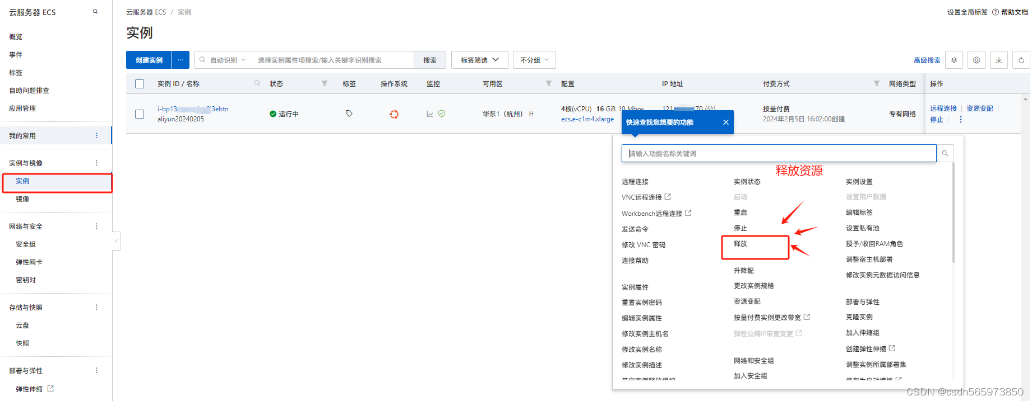Screen dimensions: 1032x401
Task: Expand the create-instance more options button
Action: 181,60
